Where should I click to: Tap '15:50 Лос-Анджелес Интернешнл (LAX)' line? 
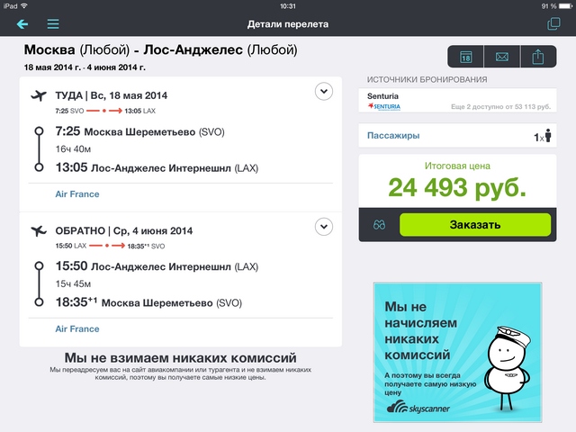point(157,266)
